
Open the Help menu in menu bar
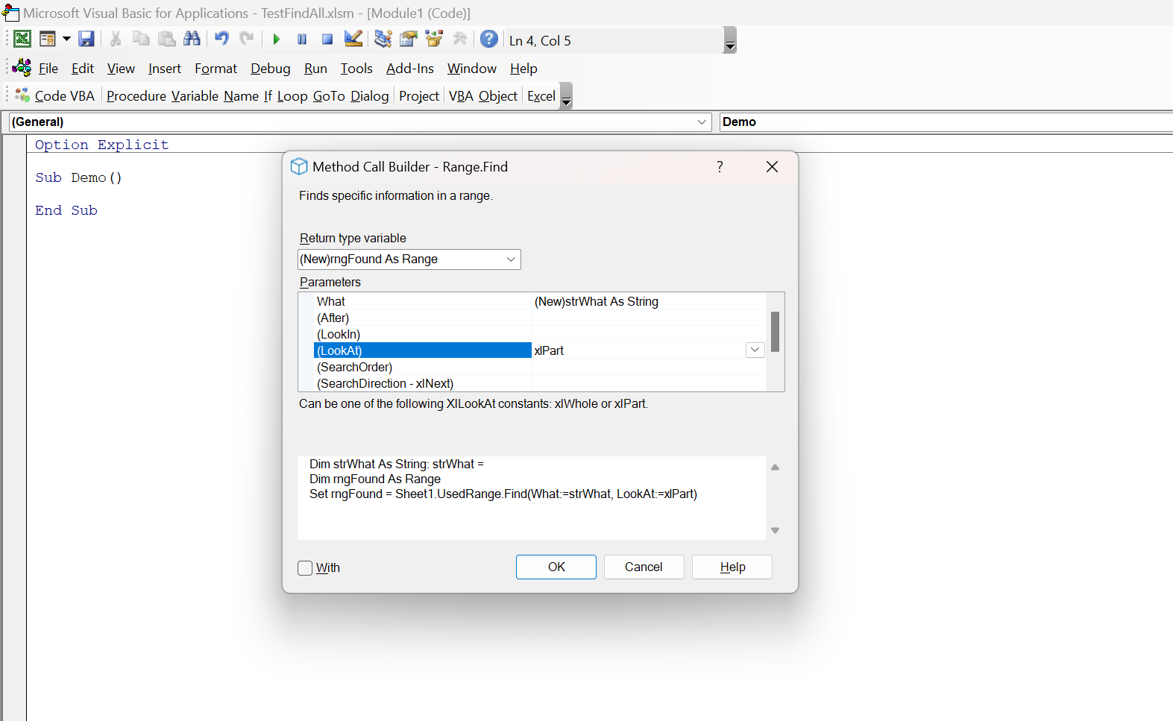tap(523, 69)
